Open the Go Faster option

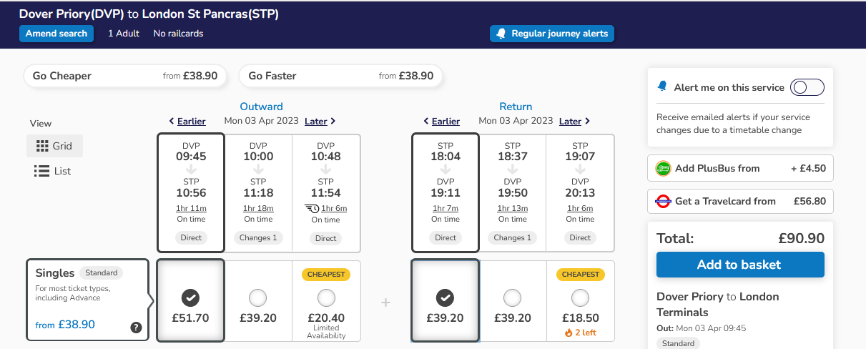tap(340, 76)
